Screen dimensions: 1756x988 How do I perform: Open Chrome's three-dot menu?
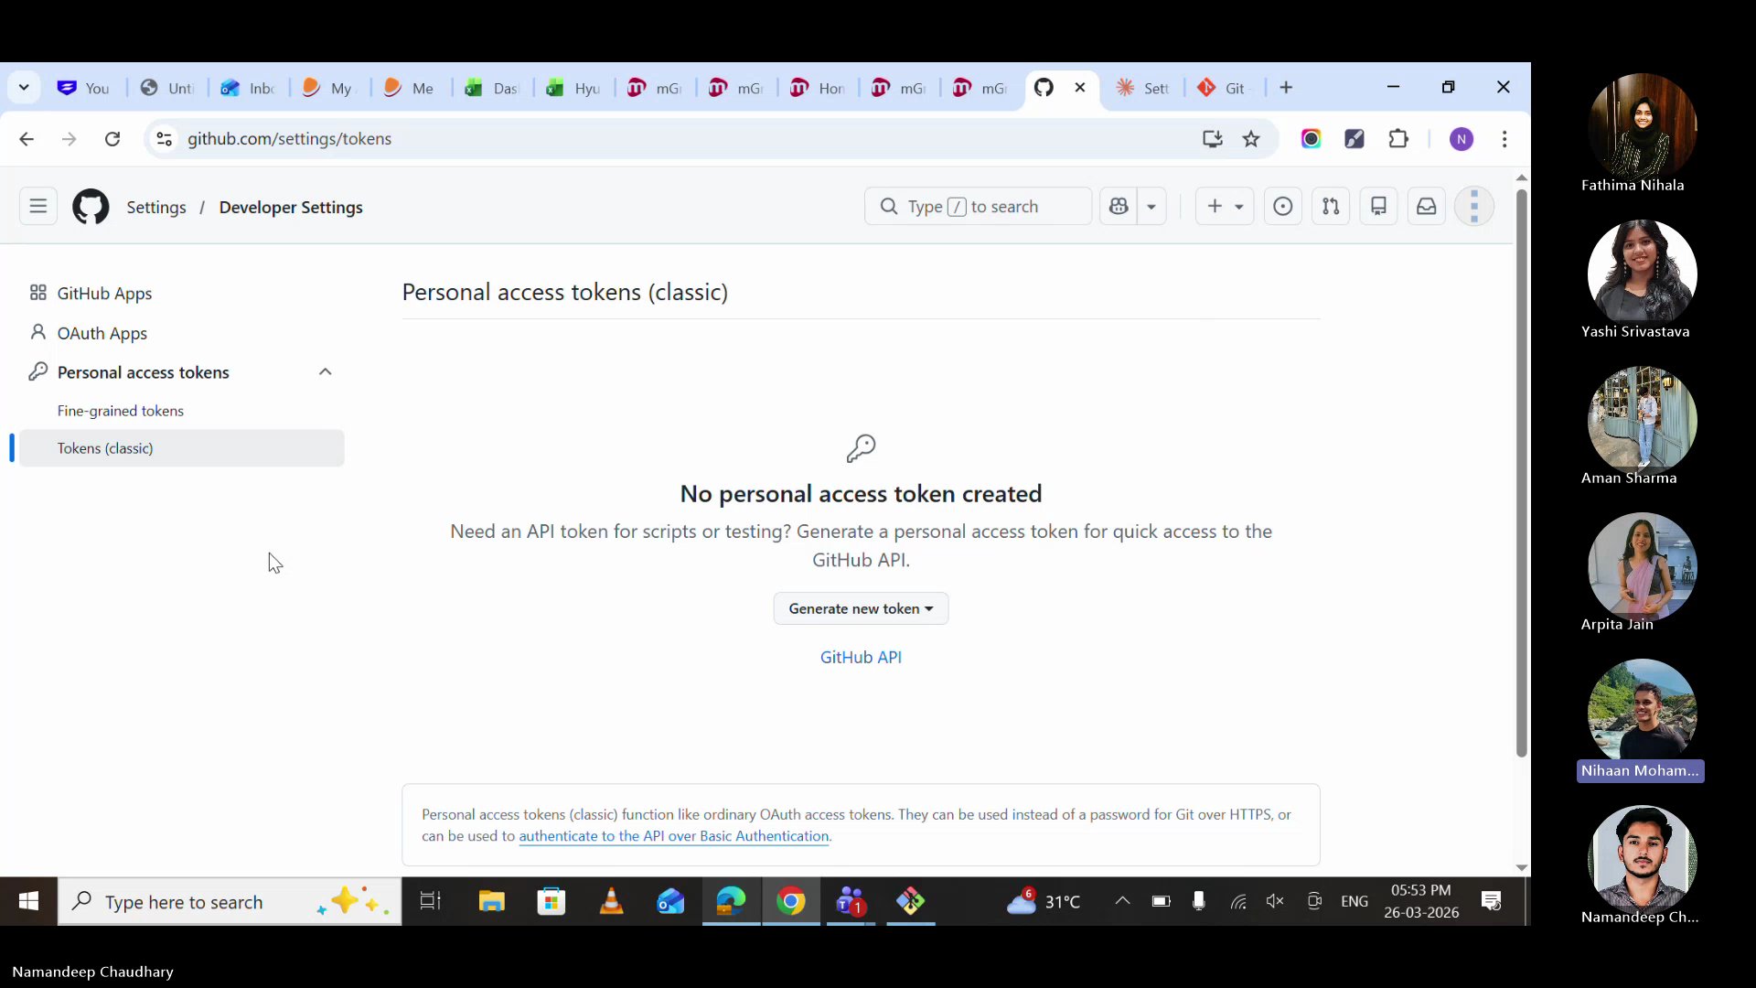[1506, 139]
